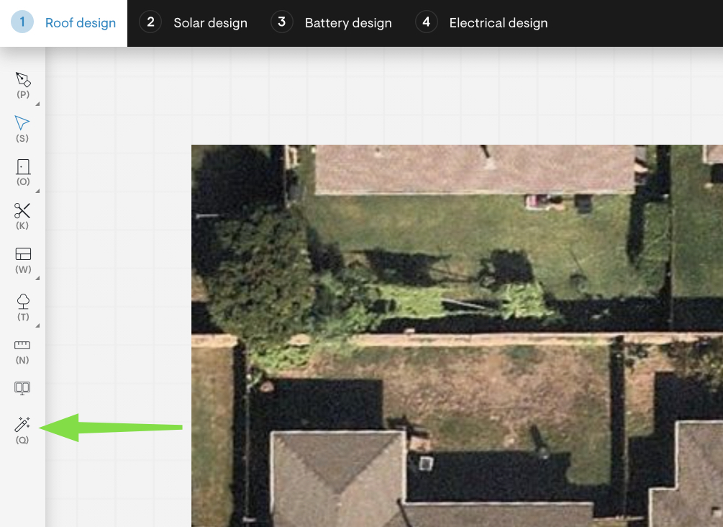Select the magic wand auto-design tool (Q)

point(22,425)
